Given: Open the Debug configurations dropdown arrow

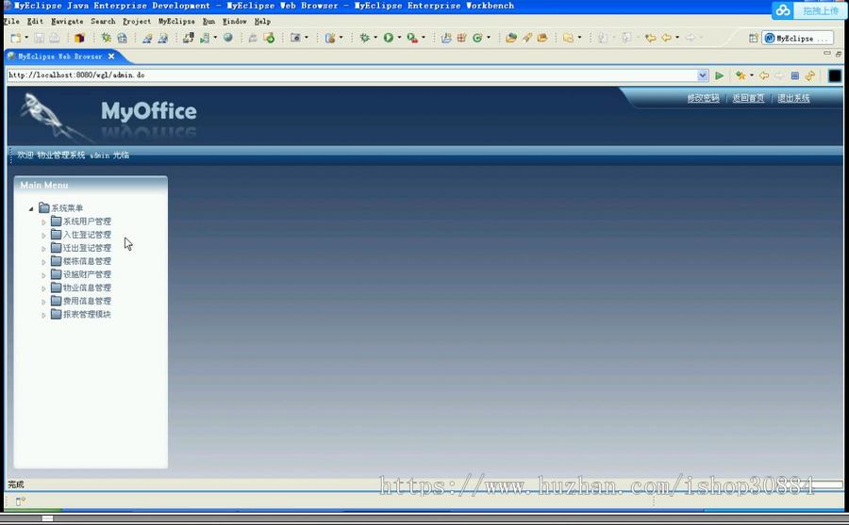Looking at the screenshot, I should coord(375,38).
